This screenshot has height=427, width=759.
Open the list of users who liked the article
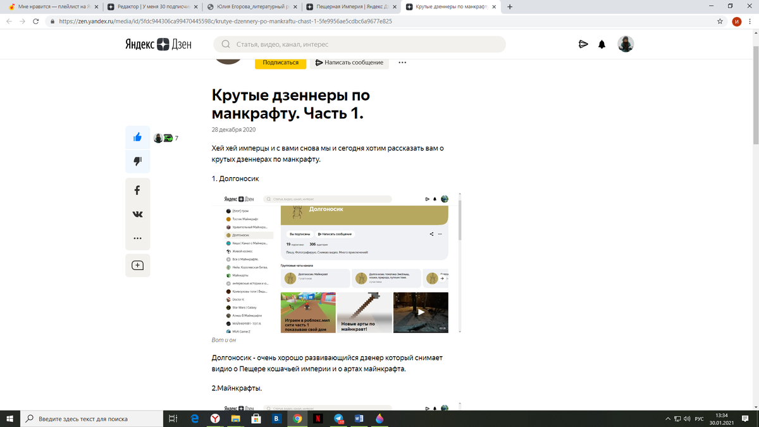(x=165, y=138)
